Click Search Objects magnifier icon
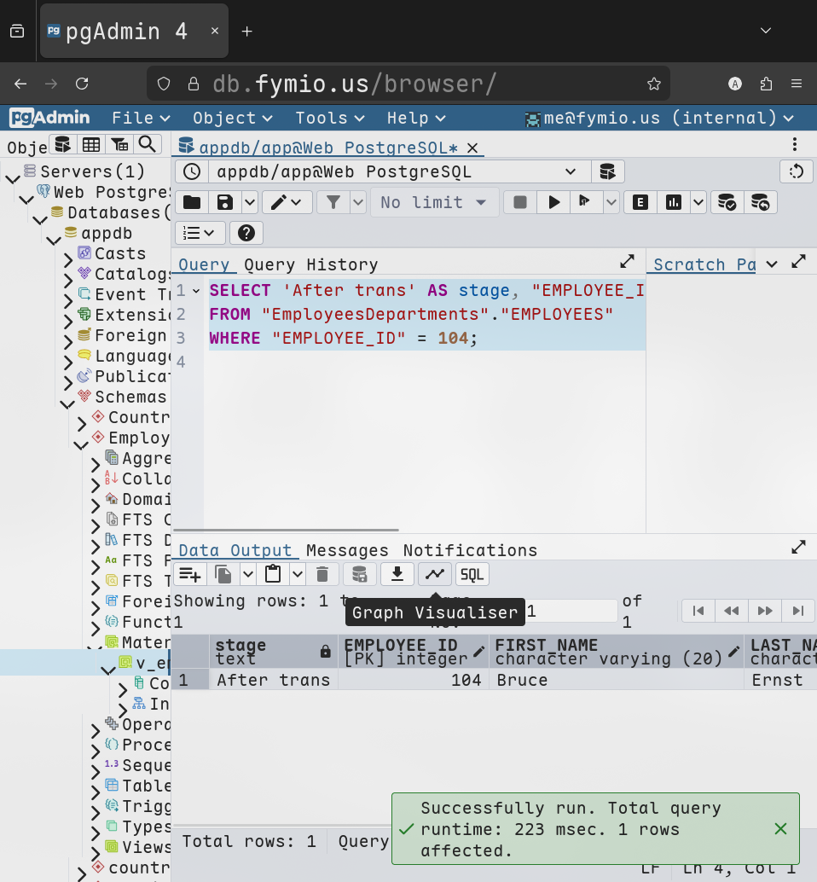 148,144
